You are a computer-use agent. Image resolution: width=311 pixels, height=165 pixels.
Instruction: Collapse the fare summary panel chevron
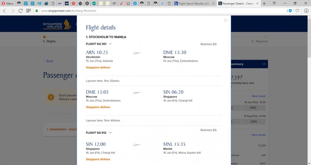tap(264, 64)
